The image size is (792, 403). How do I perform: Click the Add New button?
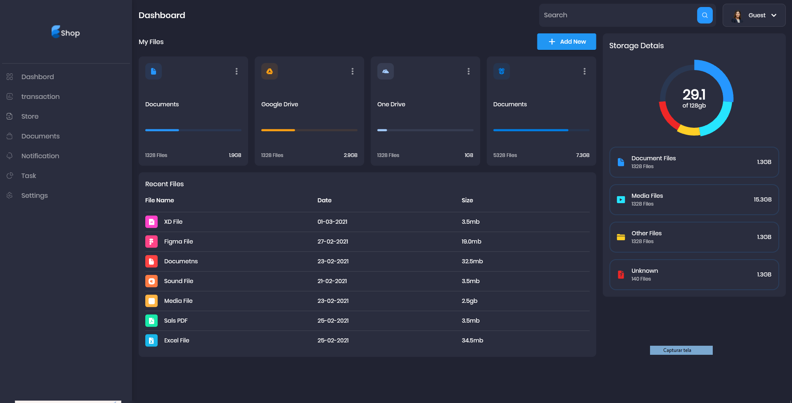[x=566, y=41]
